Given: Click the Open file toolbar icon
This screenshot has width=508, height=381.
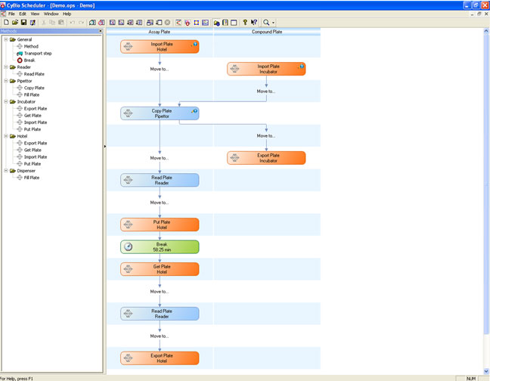Looking at the screenshot, I should 15,23.
